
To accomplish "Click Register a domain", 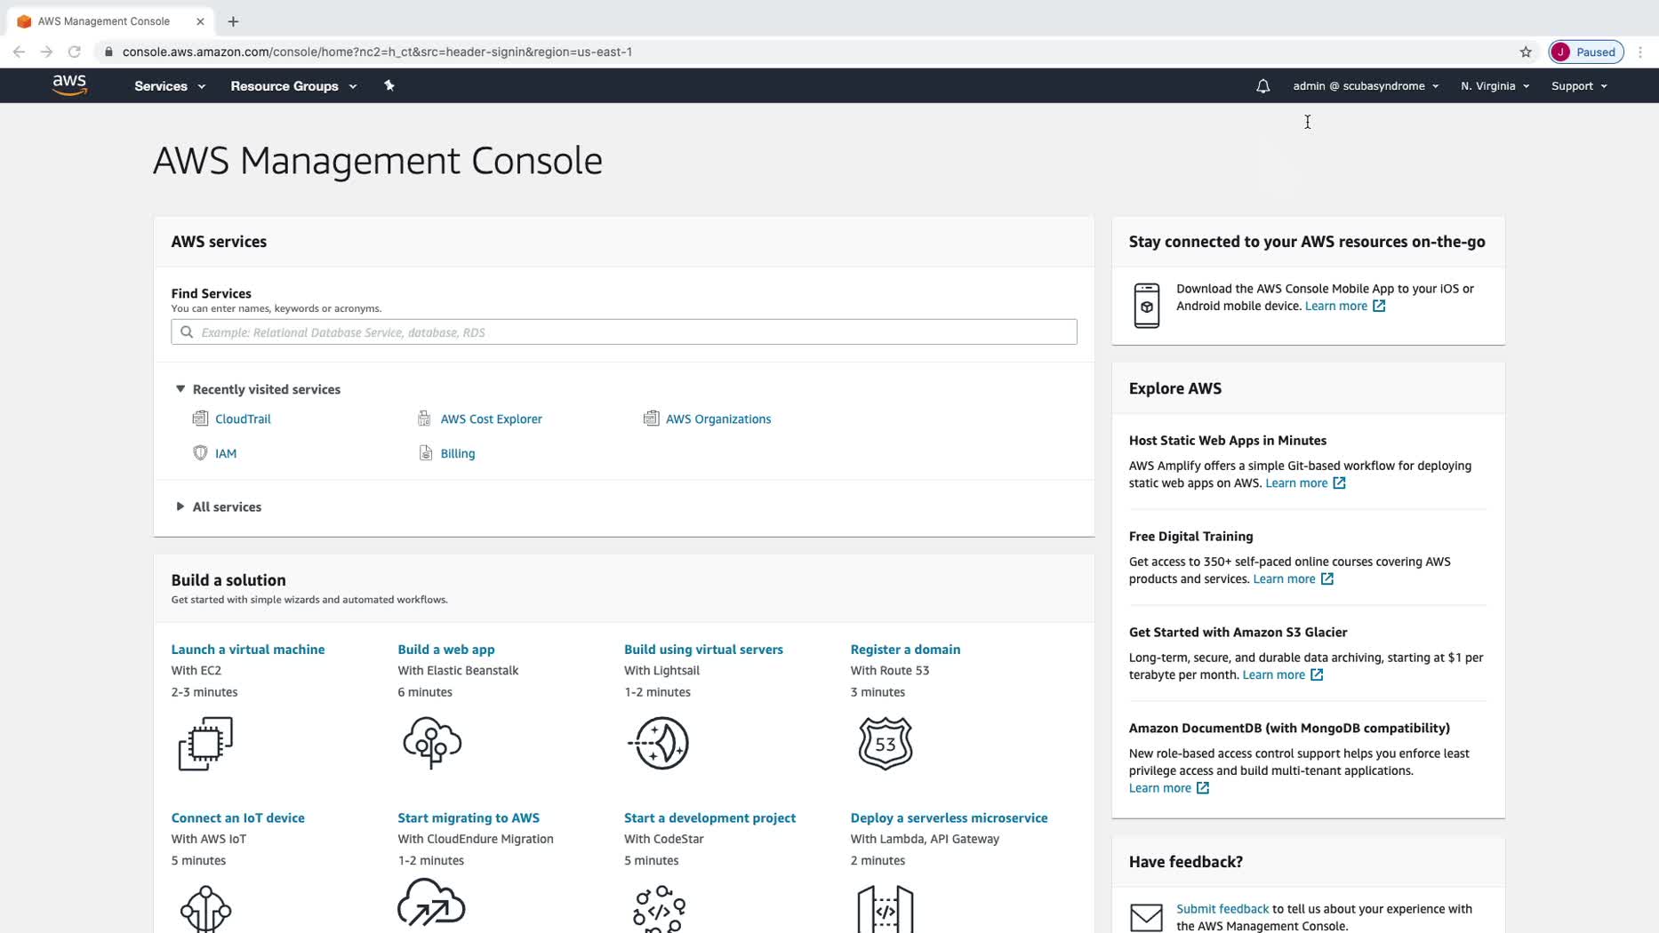I will pos(905,650).
